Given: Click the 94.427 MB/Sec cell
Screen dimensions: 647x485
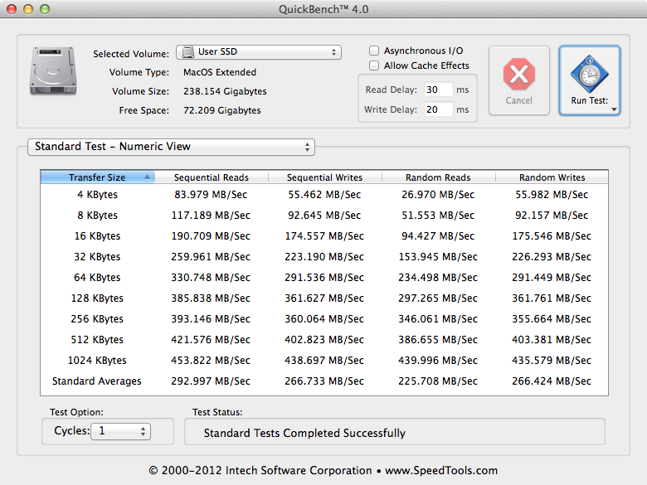Looking at the screenshot, I should [438, 236].
